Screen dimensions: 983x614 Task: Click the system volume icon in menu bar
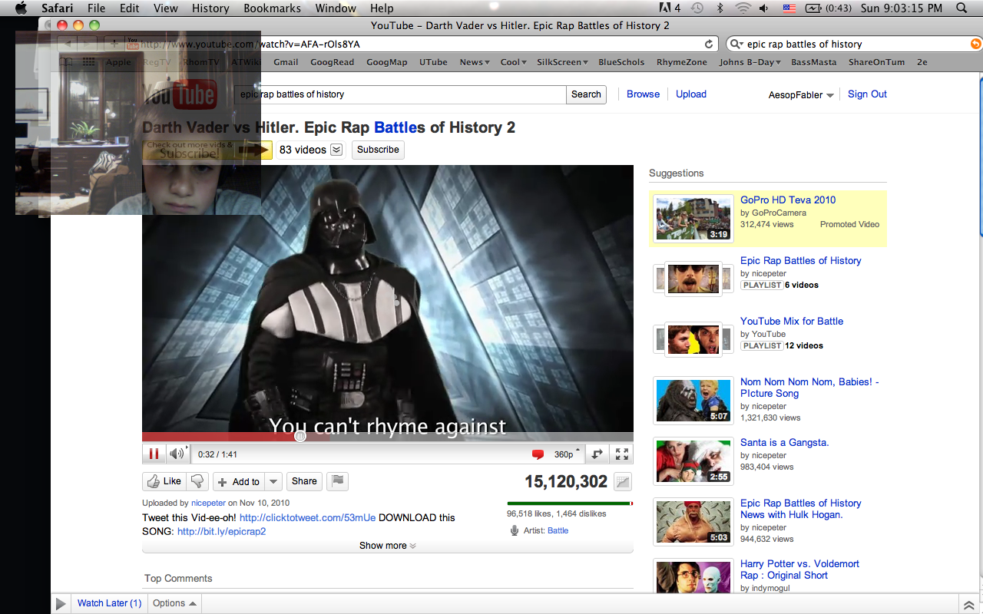(764, 8)
